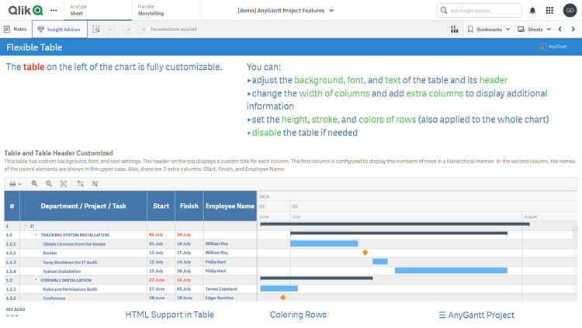
Task: Click the fit-all zoom icon
Action: click(64, 183)
